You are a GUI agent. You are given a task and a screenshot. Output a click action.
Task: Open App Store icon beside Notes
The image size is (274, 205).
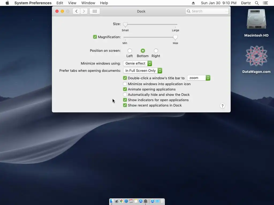(x=141, y=201)
